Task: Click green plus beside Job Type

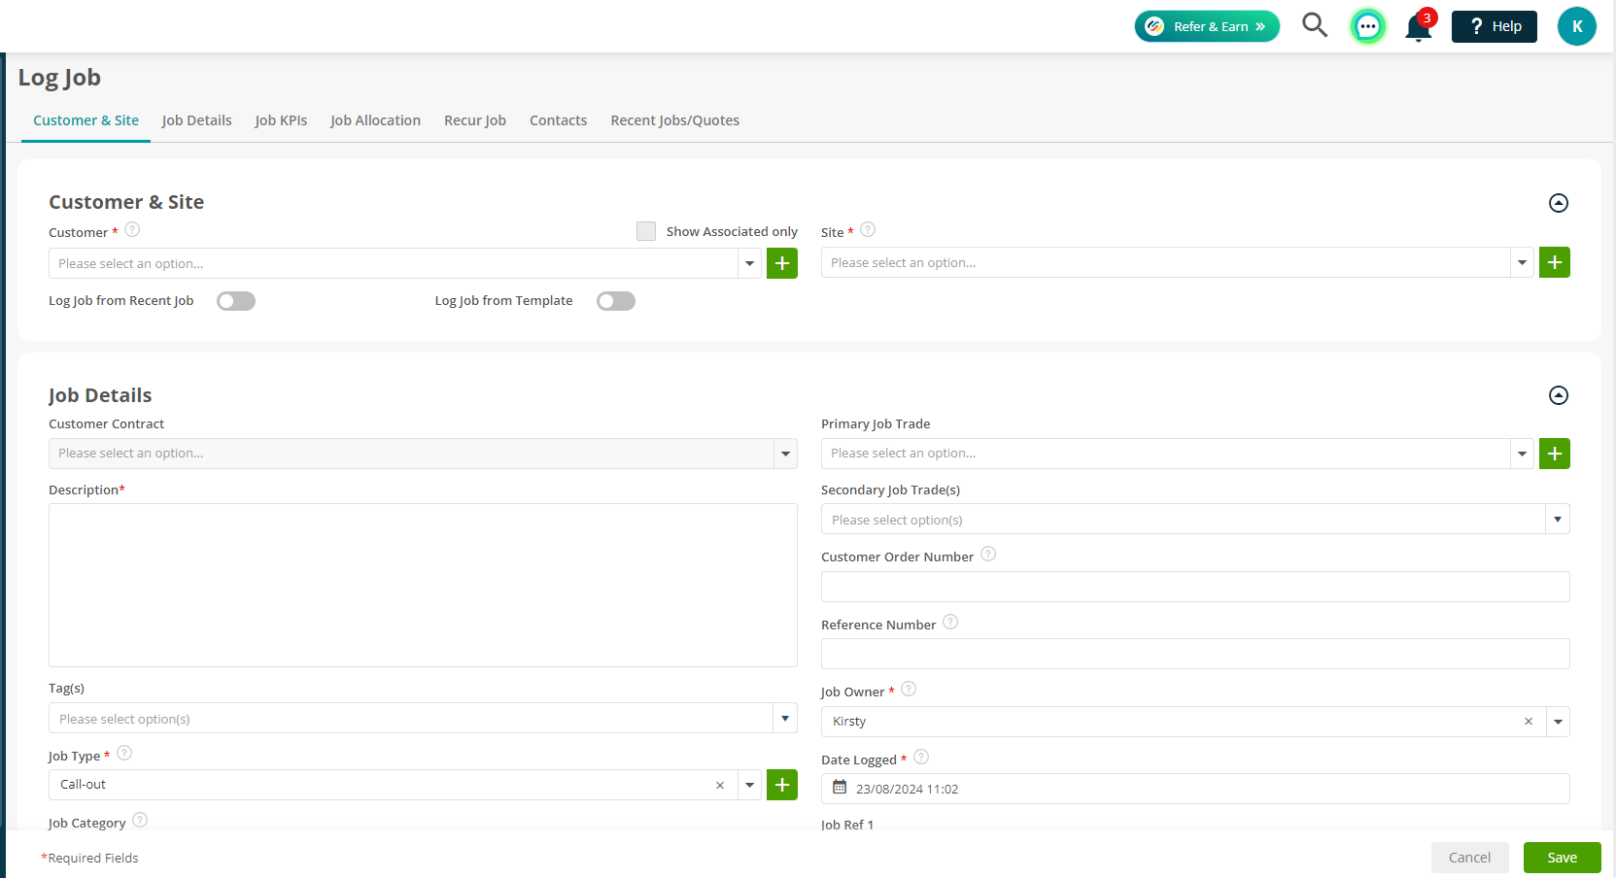Action: pyautogui.click(x=782, y=785)
